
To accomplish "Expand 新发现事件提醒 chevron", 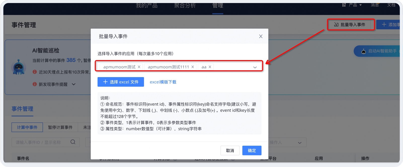I will [x=73, y=84].
